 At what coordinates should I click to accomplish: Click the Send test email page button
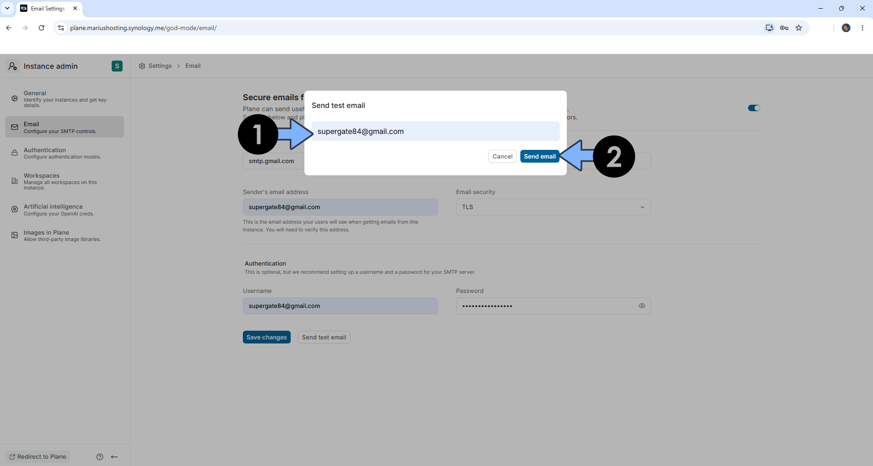coord(324,337)
